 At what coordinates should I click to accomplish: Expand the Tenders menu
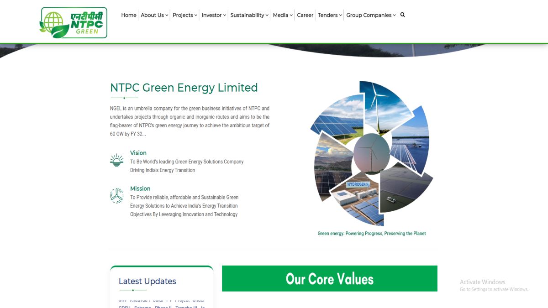tap(330, 15)
